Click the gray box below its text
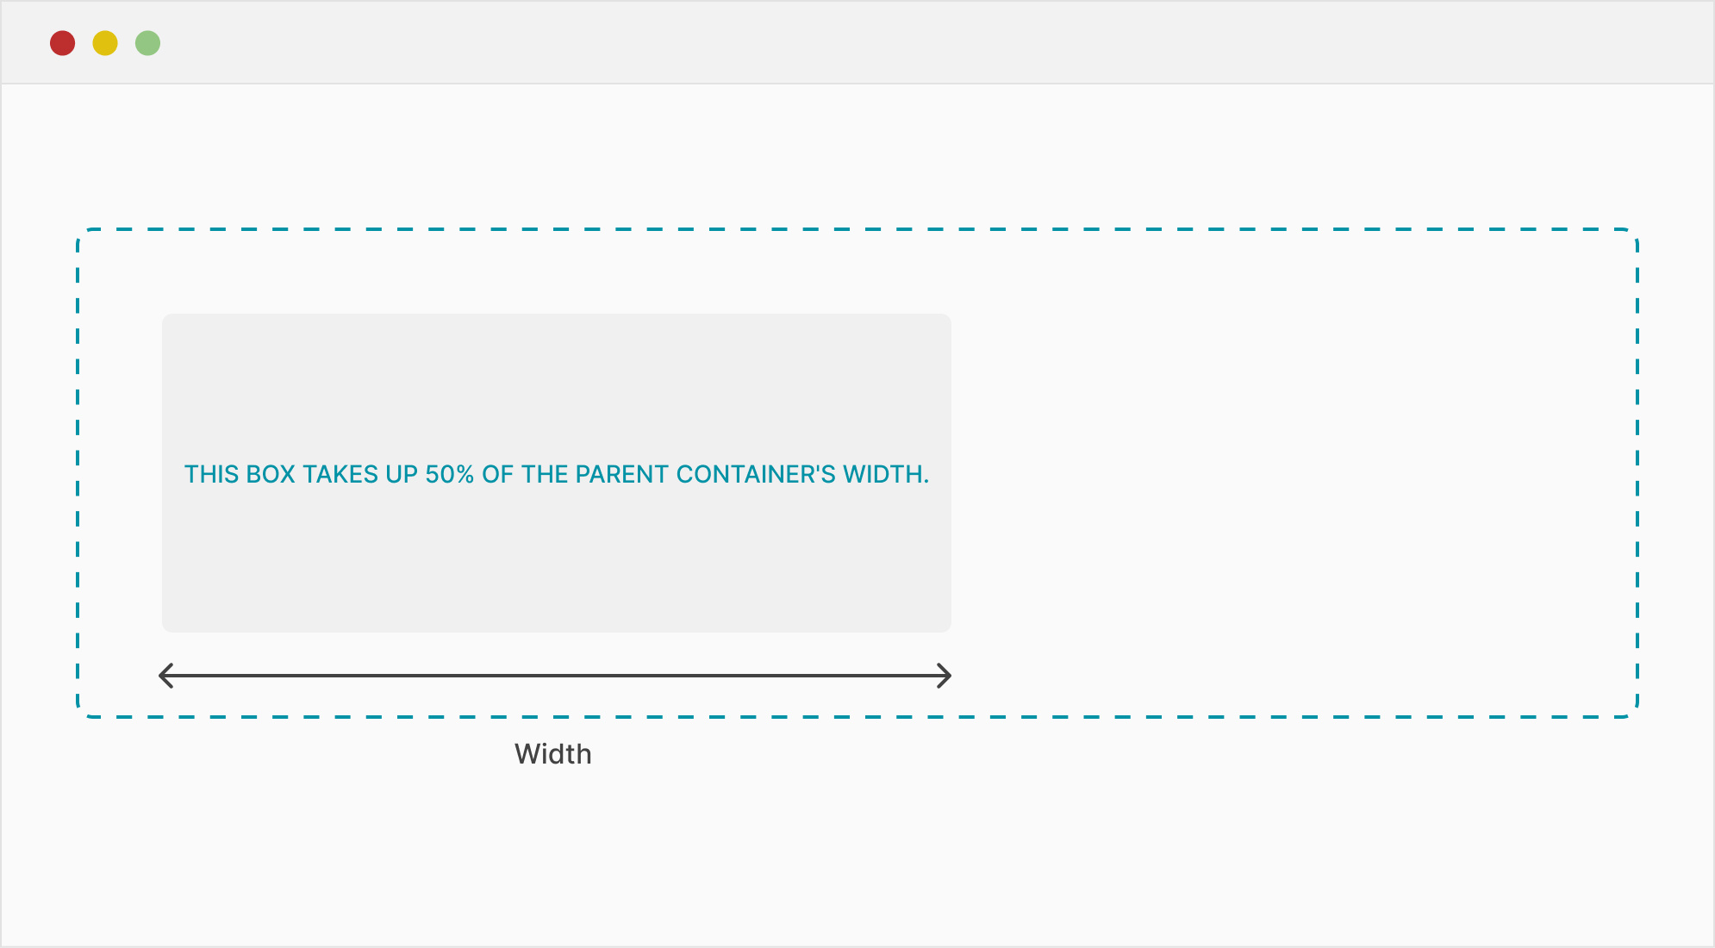 [556, 569]
